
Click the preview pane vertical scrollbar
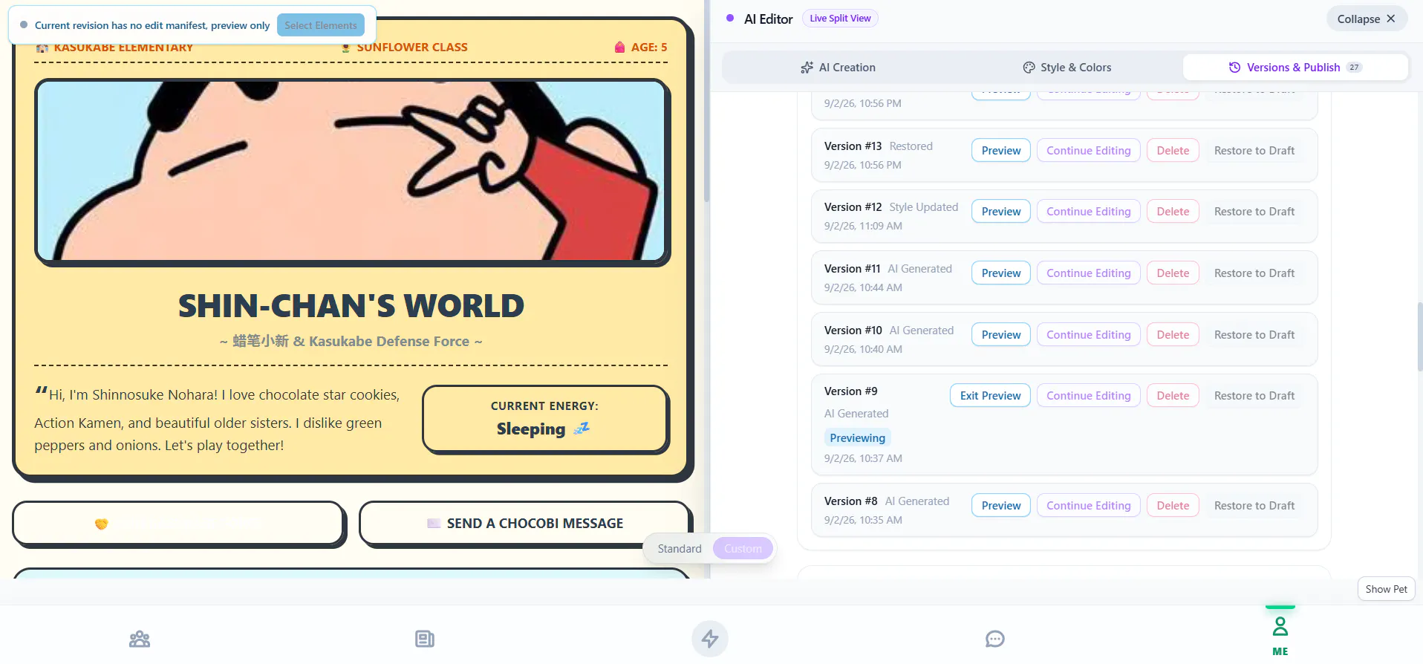click(706, 100)
